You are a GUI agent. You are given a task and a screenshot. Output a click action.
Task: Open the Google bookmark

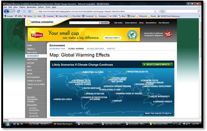8,16
